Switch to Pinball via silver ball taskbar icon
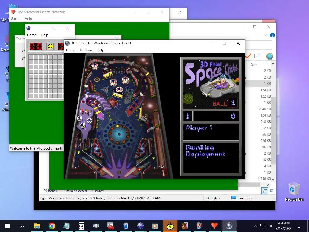The height and width of the screenshot is (232, 309). [x=229, y=226]
